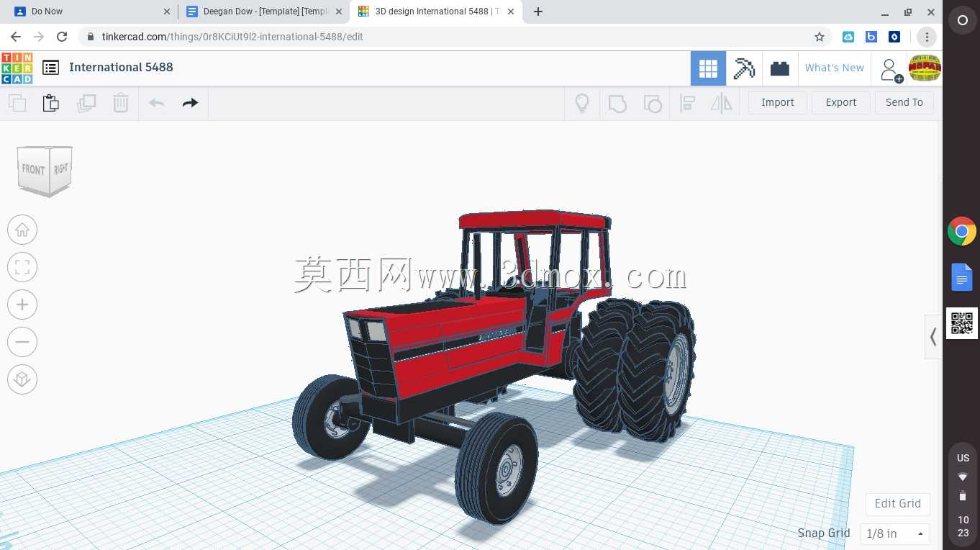Image resolution: width=980 pixels, height=550 pixels.
Task: Click the Chrome OS launcher circle
Action: pos(962,21)
